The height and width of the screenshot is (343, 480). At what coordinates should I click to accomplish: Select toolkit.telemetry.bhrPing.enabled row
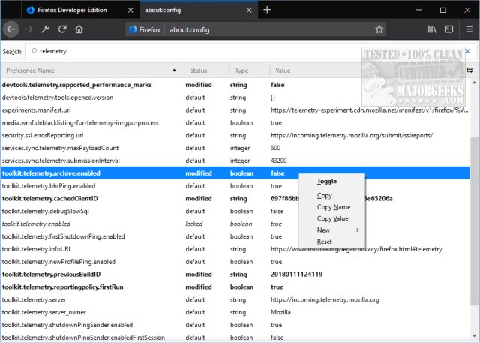tap(235, 186)
